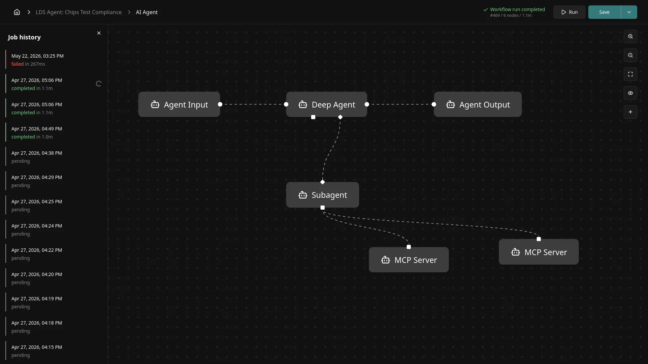
Task: Click Deep Agent's left input port
Action: pyautogui.click(x=286, y=104)
